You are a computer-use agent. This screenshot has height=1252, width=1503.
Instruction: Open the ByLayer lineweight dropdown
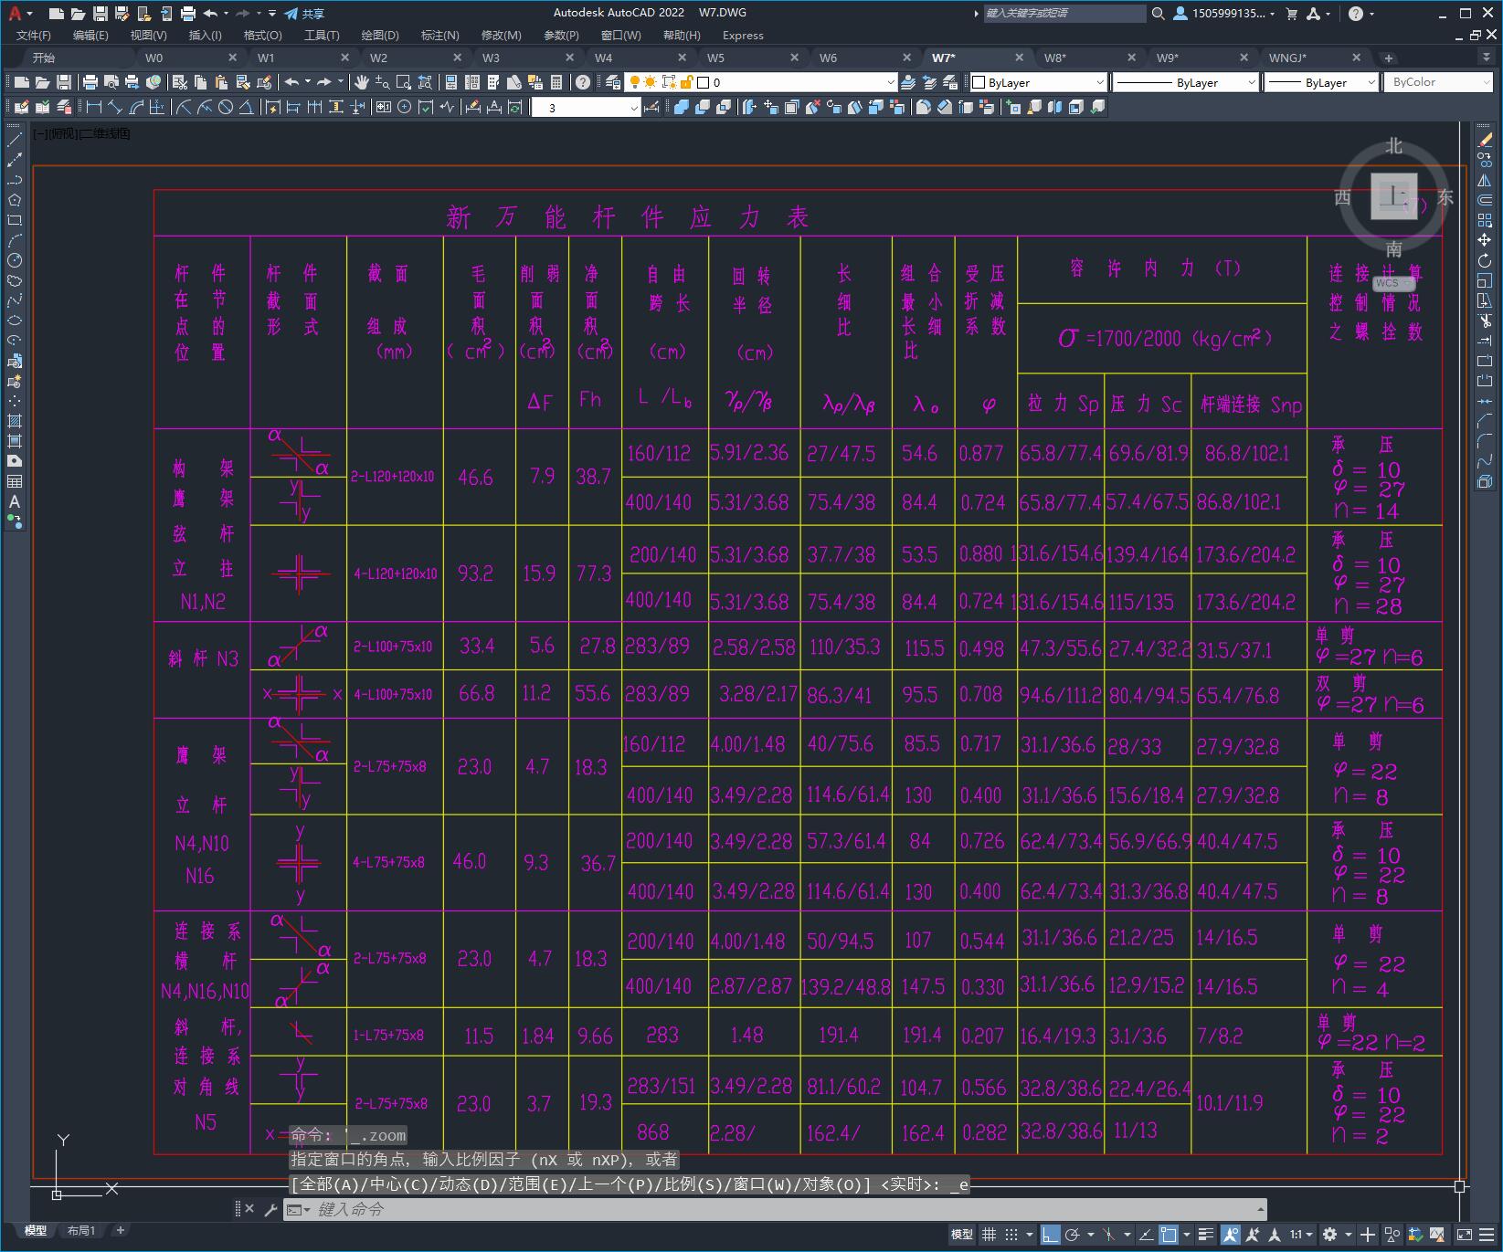click(1321, 82)
